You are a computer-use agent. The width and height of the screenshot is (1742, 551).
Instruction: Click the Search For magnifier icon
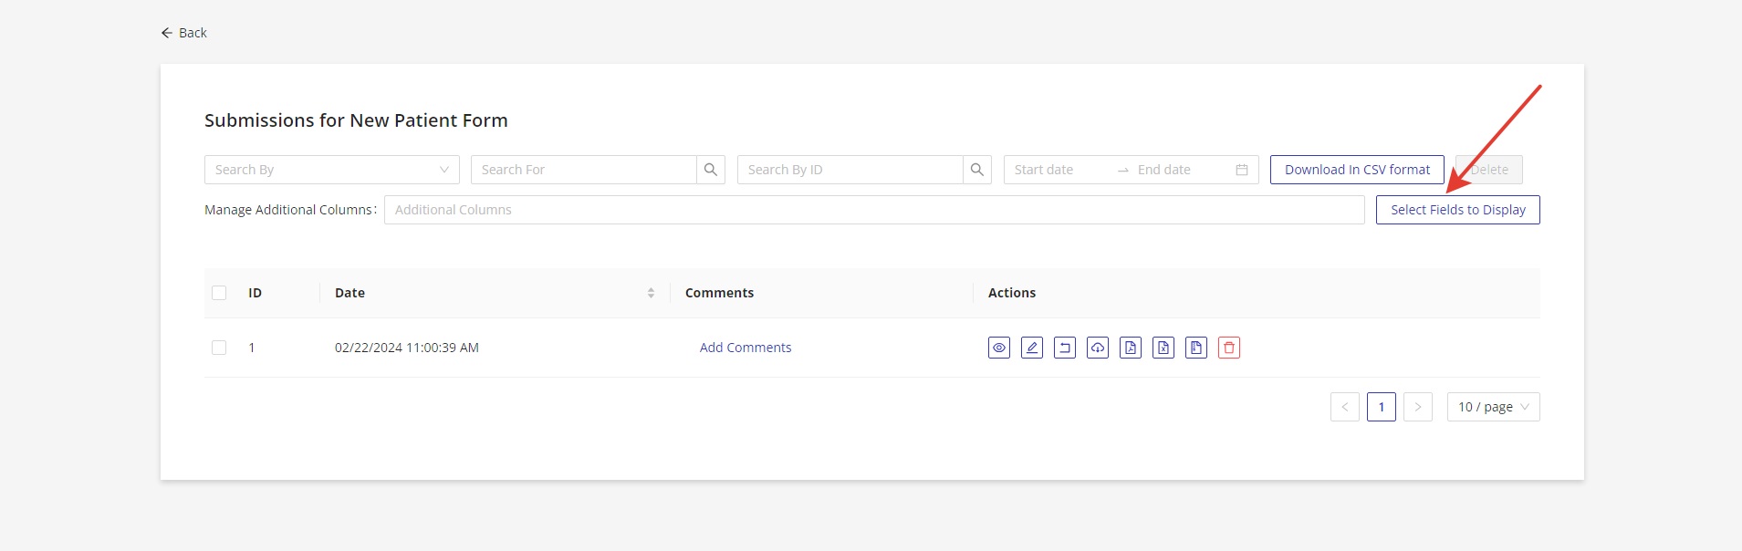[x=710, y=170]
